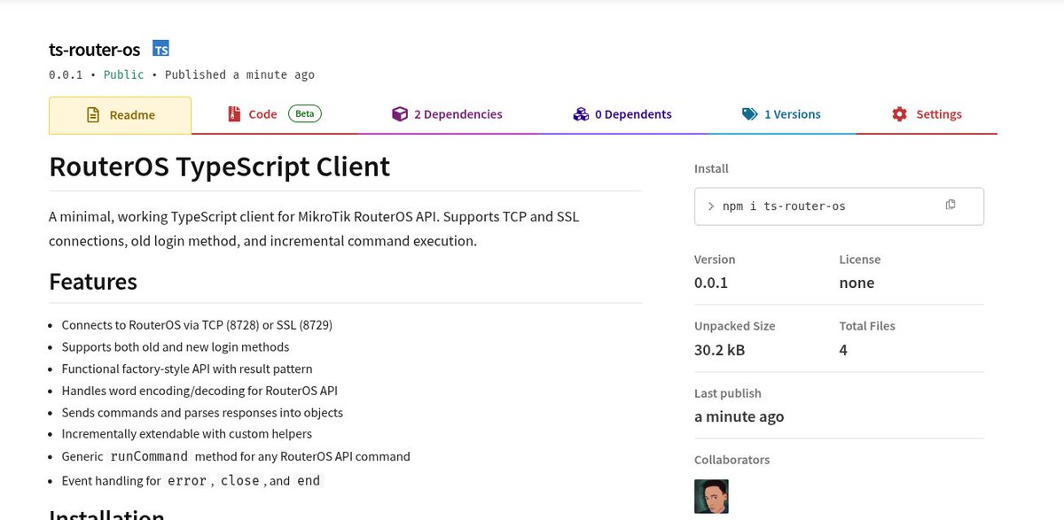Click the runCommand inline code
The height and width of the screenshot is (520, 1064).
pos(149,456)
